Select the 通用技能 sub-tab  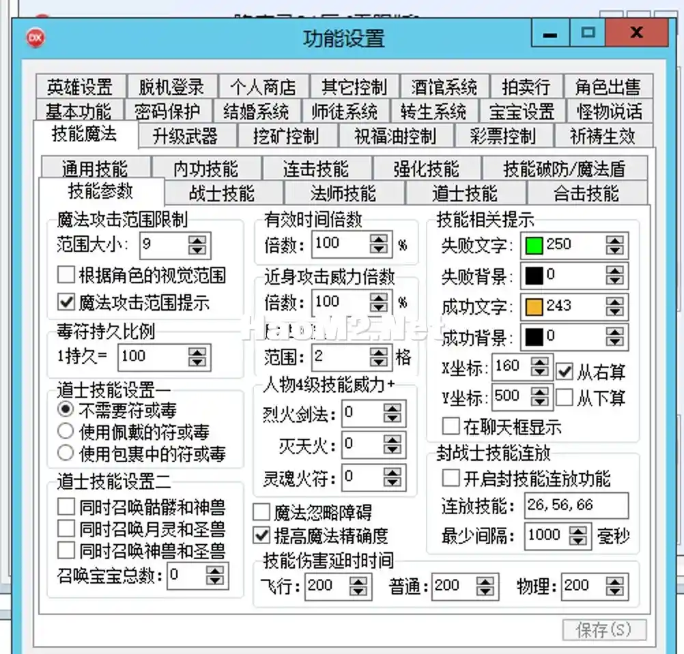tap(96, 168)
